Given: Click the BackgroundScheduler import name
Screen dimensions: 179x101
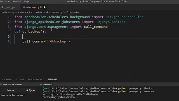Looking at the screenshot, I should pos(124,17).
